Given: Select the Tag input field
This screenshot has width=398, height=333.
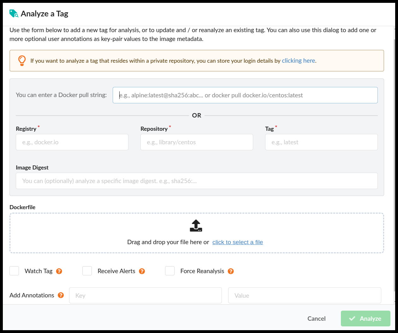Looking at the screenshot, I should point(321,142).
